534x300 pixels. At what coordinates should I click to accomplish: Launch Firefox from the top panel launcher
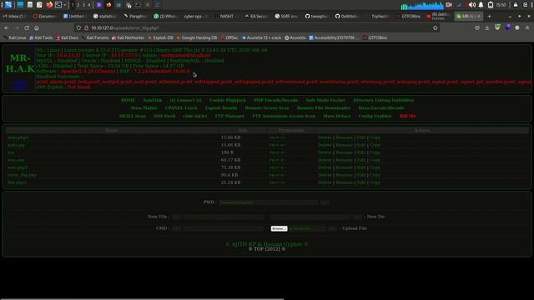[x=49, y=5]
